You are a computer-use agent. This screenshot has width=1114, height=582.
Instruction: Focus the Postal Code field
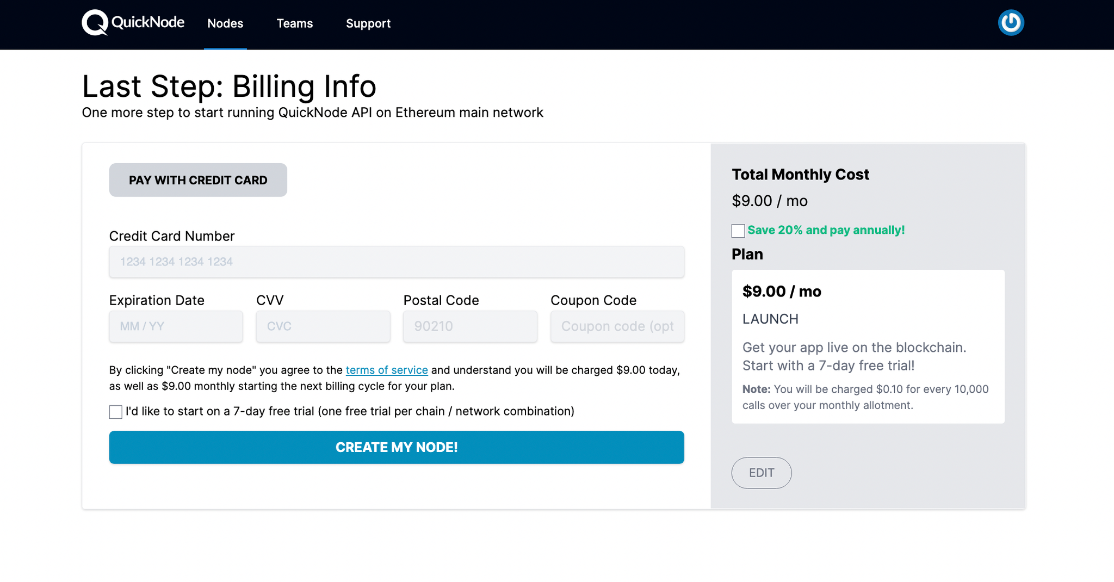[470, 326]
